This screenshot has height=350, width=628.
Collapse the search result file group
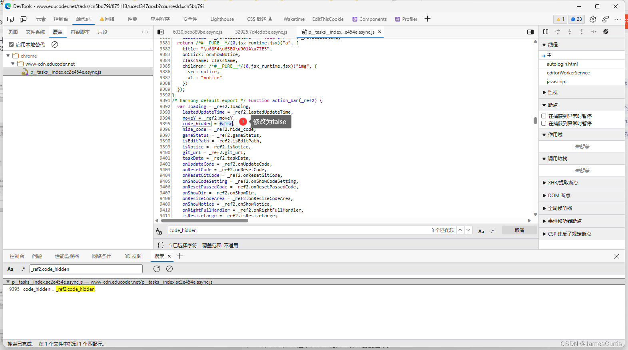tap(8, 282)
